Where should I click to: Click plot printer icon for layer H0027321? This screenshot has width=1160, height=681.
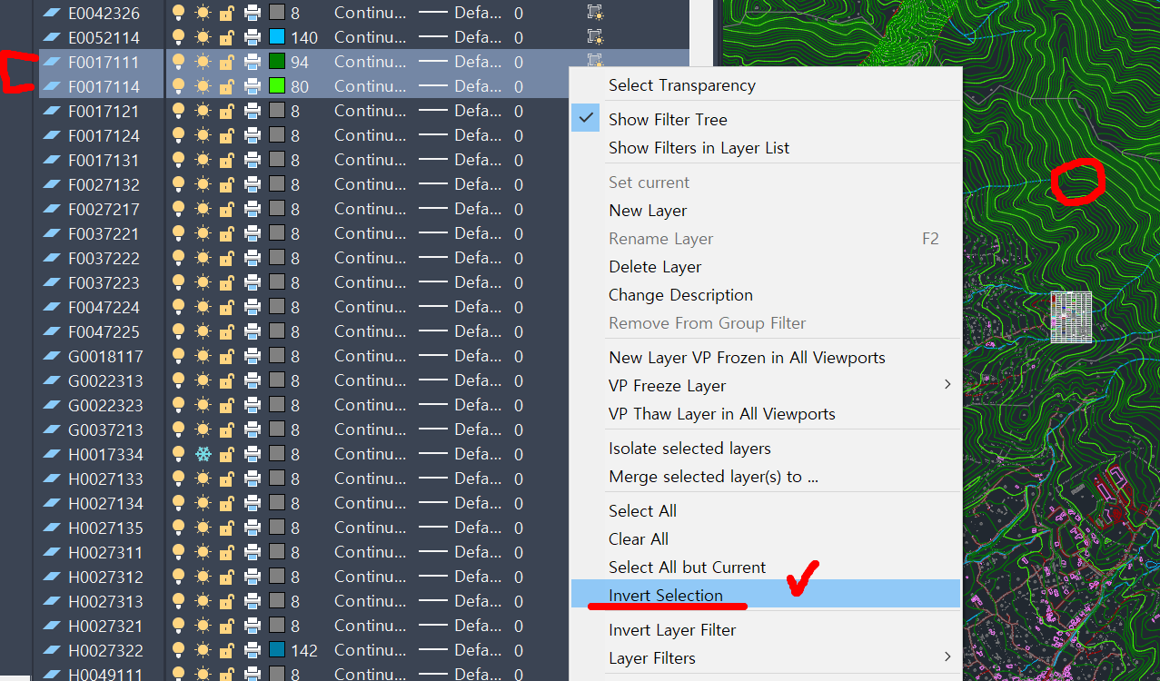coord(253,626)
